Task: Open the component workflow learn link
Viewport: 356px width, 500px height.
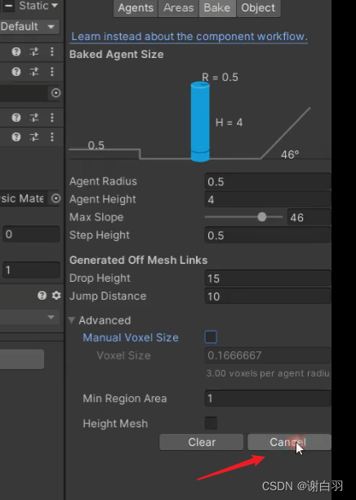Action: pyautogui.click(x=189, y=36)
